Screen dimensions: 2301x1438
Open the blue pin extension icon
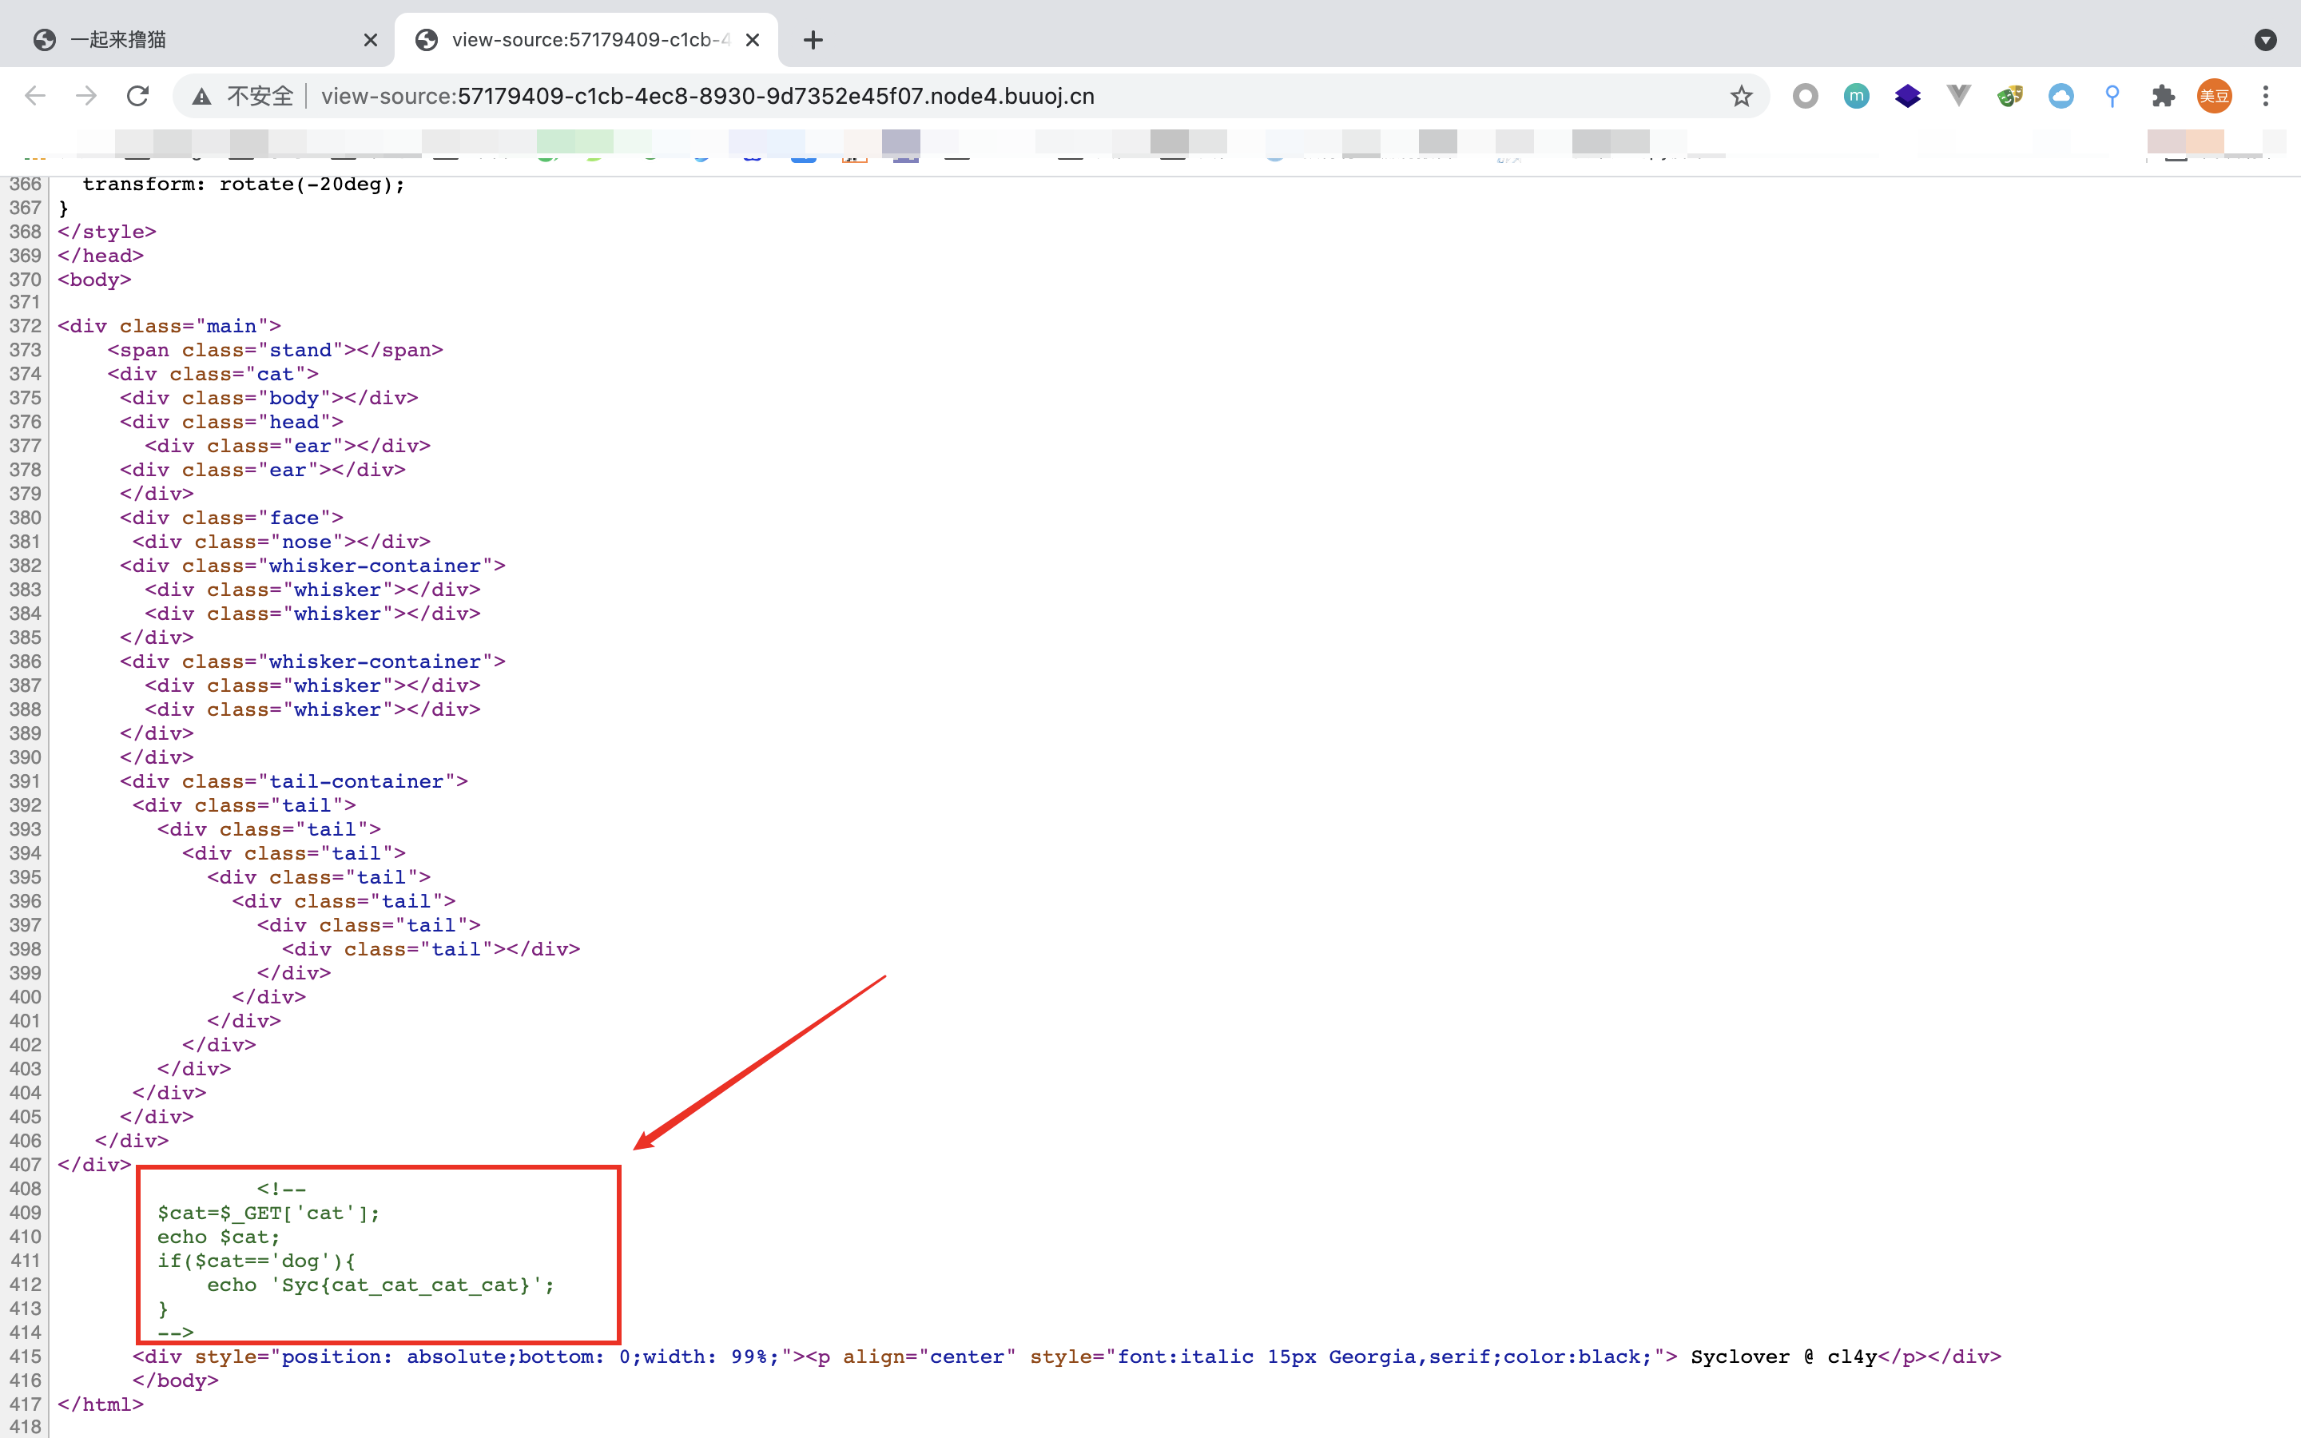tap(2112, 96)
